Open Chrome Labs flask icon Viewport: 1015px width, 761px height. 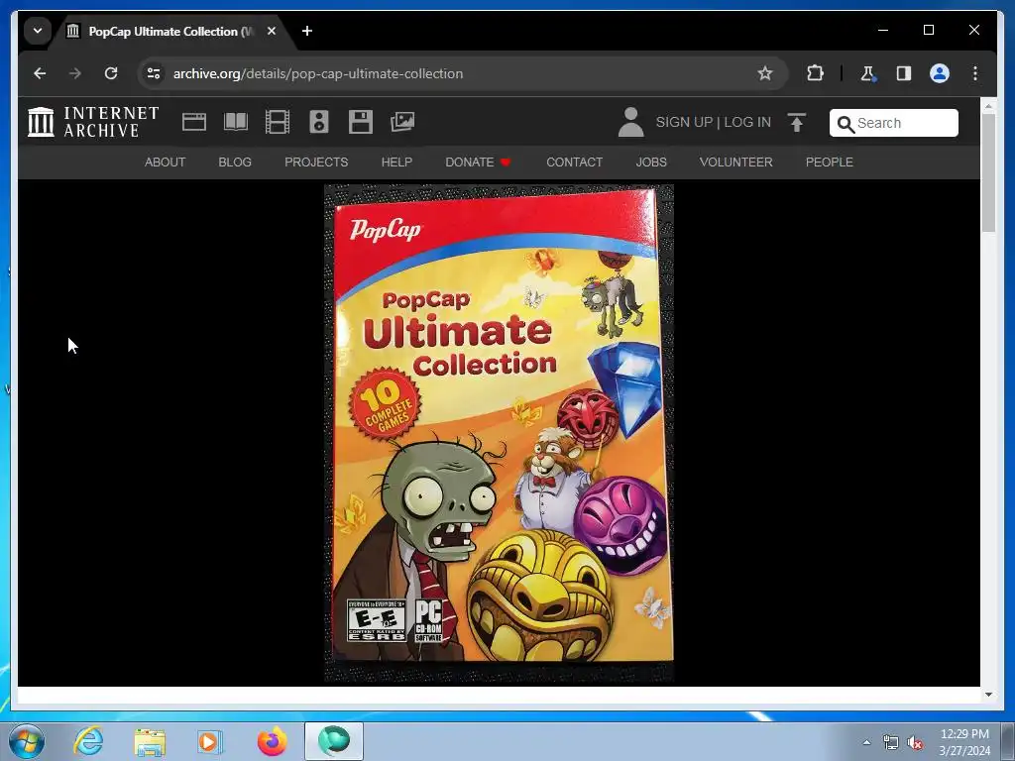pyautogui.click(x=867, y=73)
